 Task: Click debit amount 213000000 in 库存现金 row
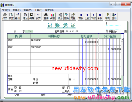[x=91, y=42]
